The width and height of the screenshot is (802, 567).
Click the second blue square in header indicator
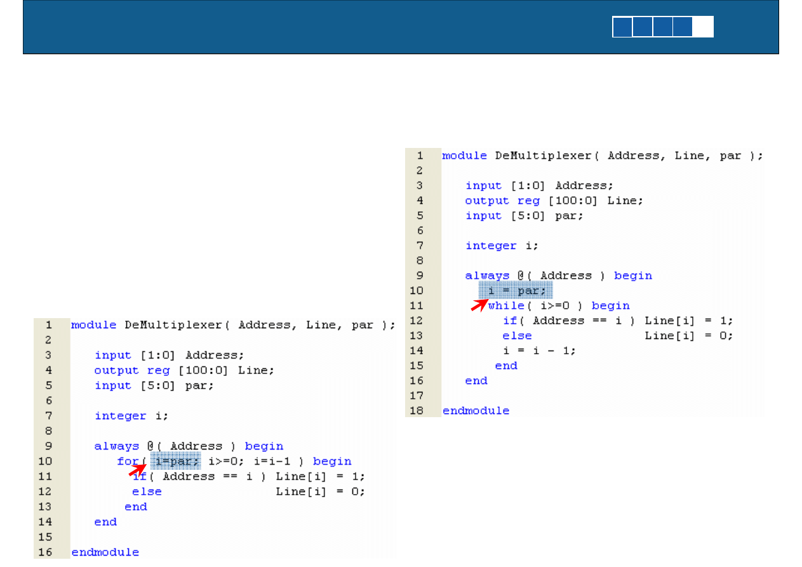[x=643, y=27]
